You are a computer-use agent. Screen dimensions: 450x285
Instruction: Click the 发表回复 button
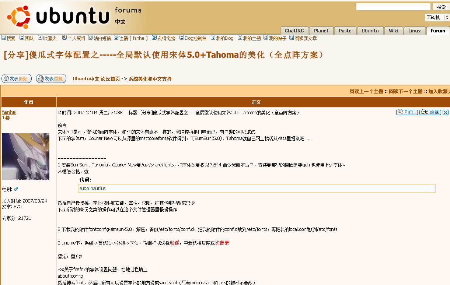51,78
